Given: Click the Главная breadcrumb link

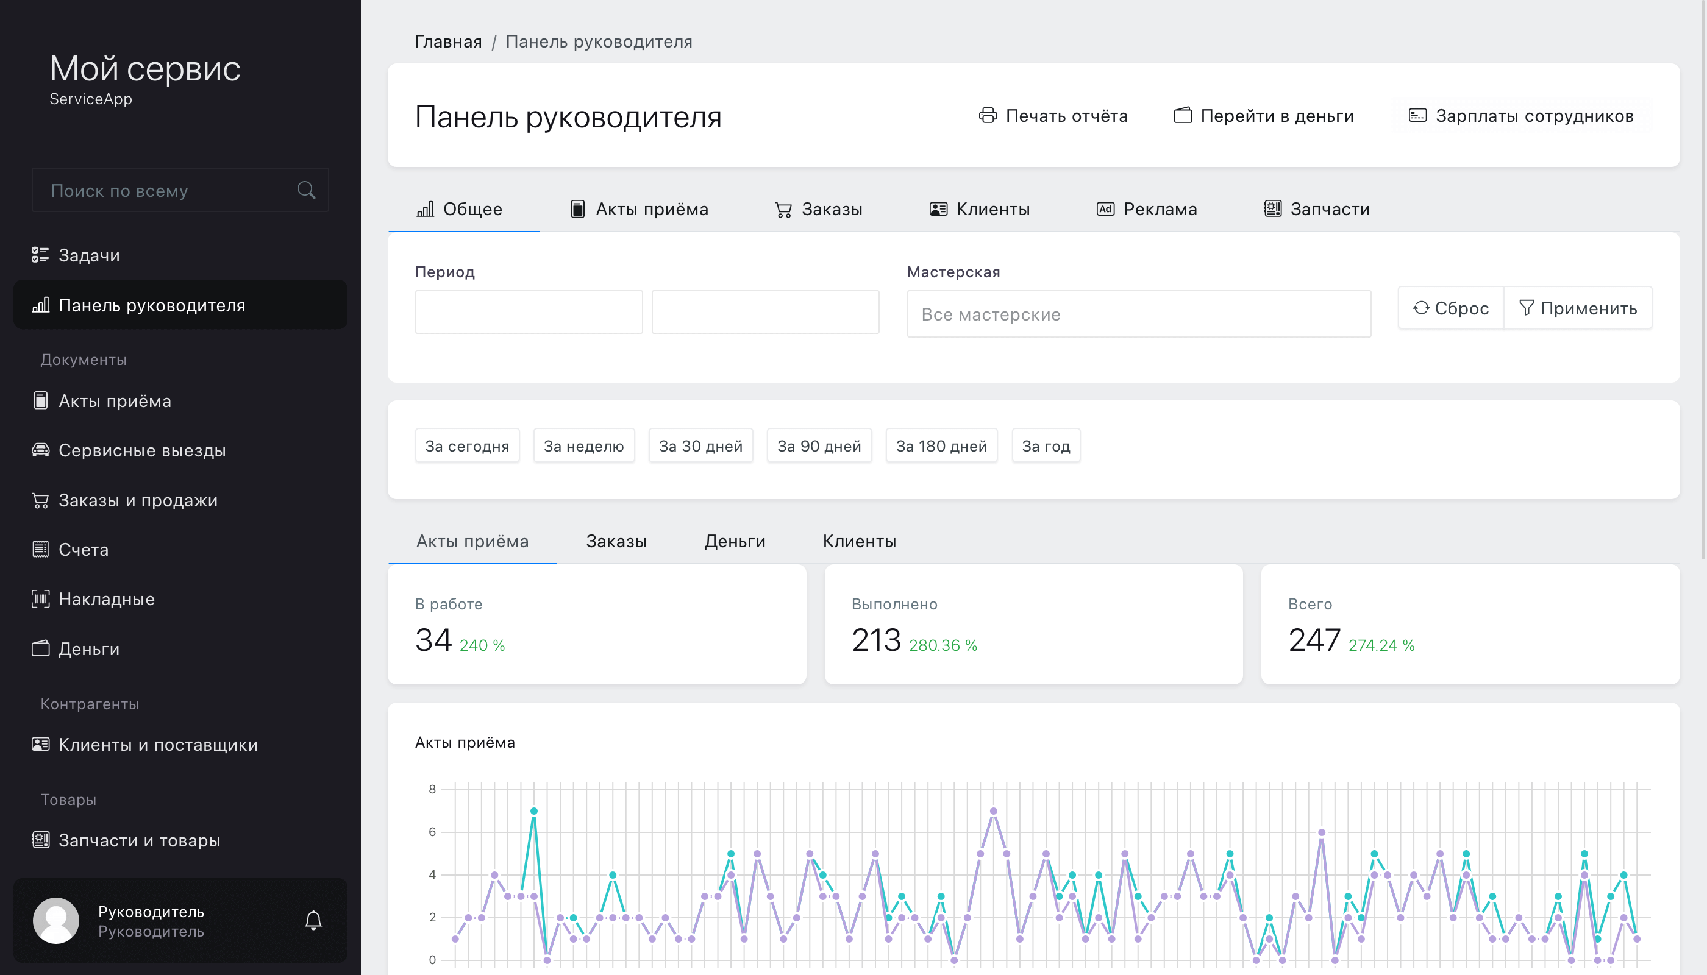Looking at the screenshot, I should coord(448,41).
